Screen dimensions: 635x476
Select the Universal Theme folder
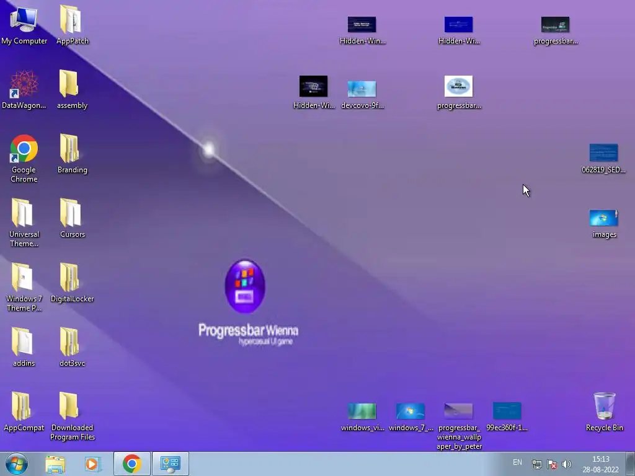pos(24,223)
